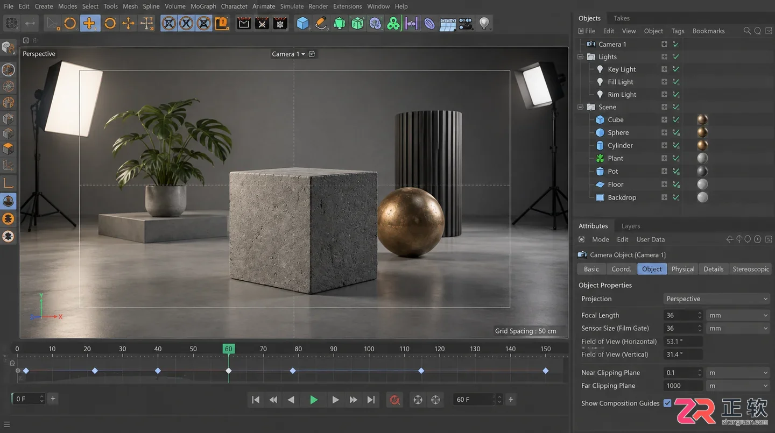Go to end of animation button
The height and width of the screenshot is (433, 775).
(371, 400)
